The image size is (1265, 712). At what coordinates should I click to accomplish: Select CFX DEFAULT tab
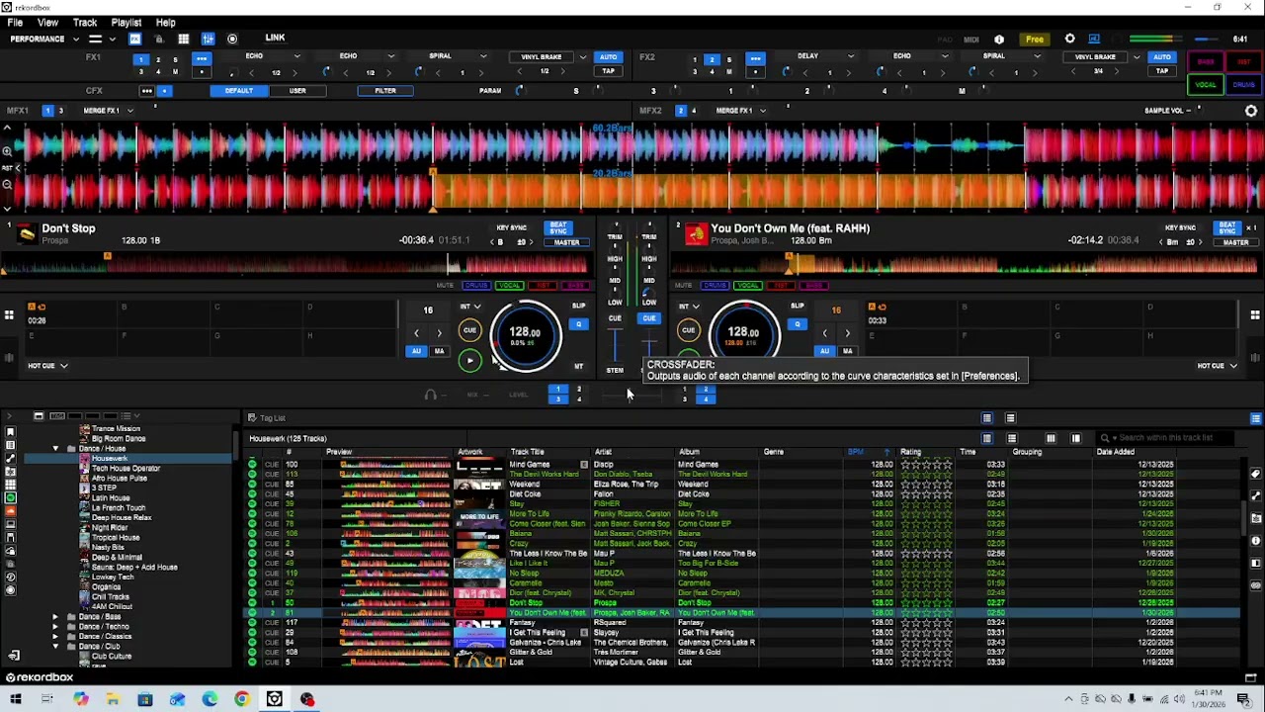[x=238, y=90]
